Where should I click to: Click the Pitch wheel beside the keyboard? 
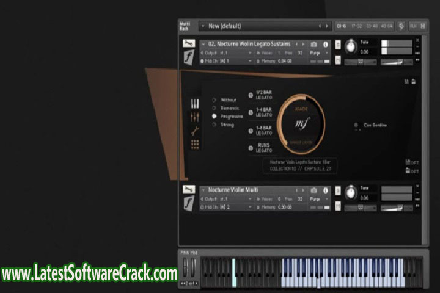185,268
